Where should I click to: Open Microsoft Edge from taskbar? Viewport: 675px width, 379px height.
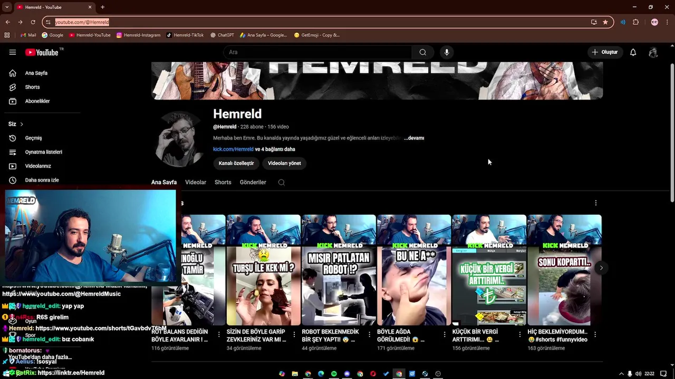(x=321, y=374)
